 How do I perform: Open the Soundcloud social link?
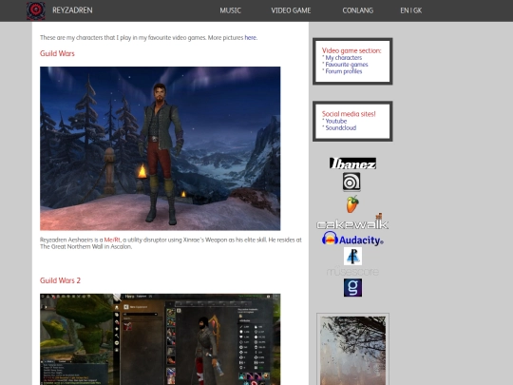pyautogui.click(x=341, y=128)
